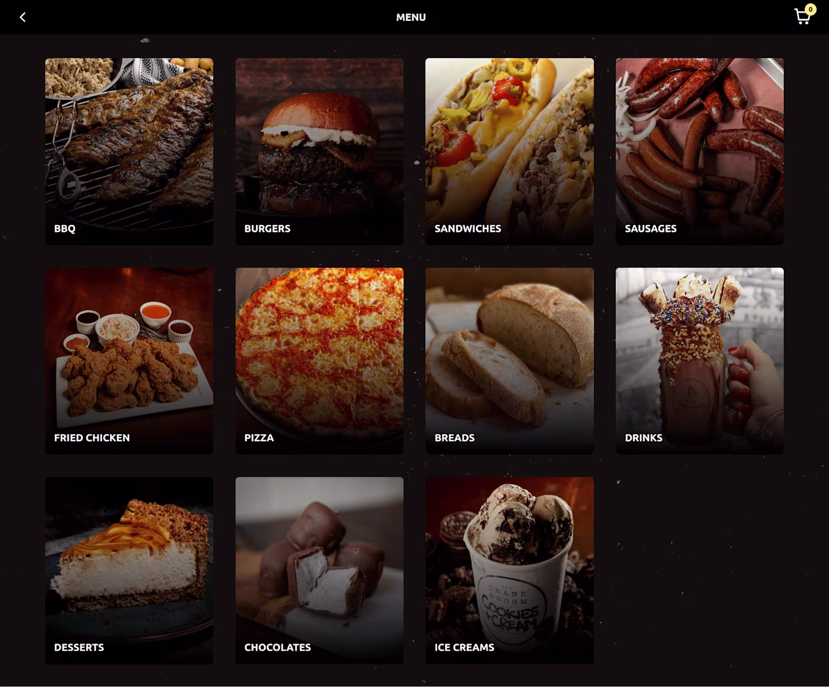Choose the Sausages category tile

click(700, 151)
